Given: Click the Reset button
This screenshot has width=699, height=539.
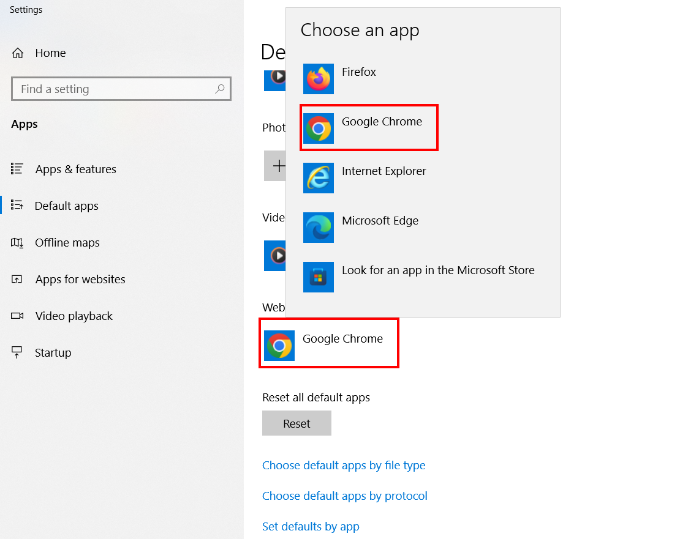Looking at the screenshot, I should coord(297,423).
